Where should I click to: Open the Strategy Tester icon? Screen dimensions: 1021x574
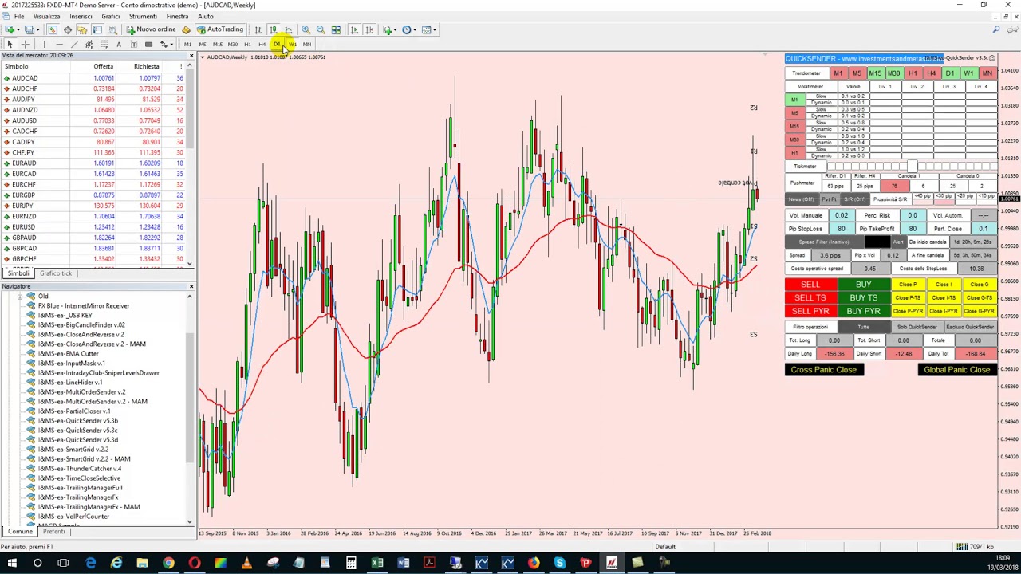point(112,29)
